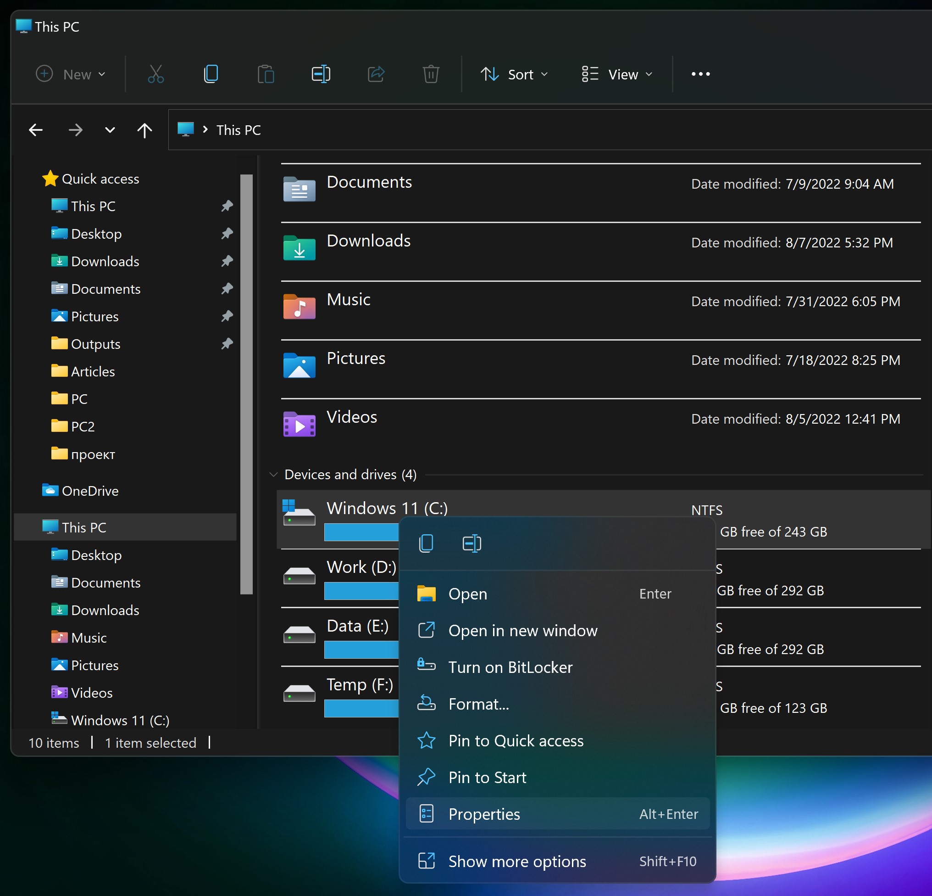Click the breadcrumb chevron before This PC

(x=205, y=129)
